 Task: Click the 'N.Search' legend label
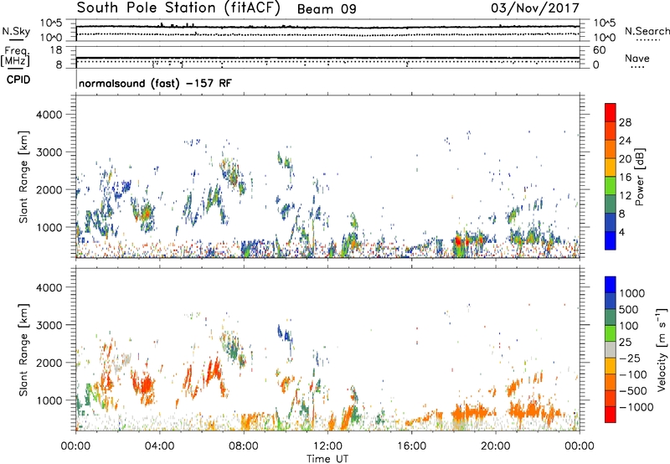point(647,31)
